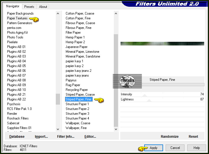
Task: Select the Paper Backgrounds category
Action: [20, 13]
